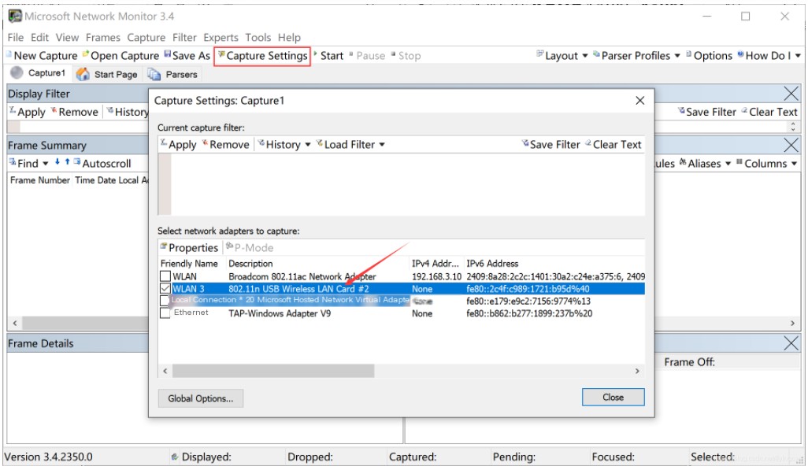Click History in the Display Filter pane

coord(128,112)
